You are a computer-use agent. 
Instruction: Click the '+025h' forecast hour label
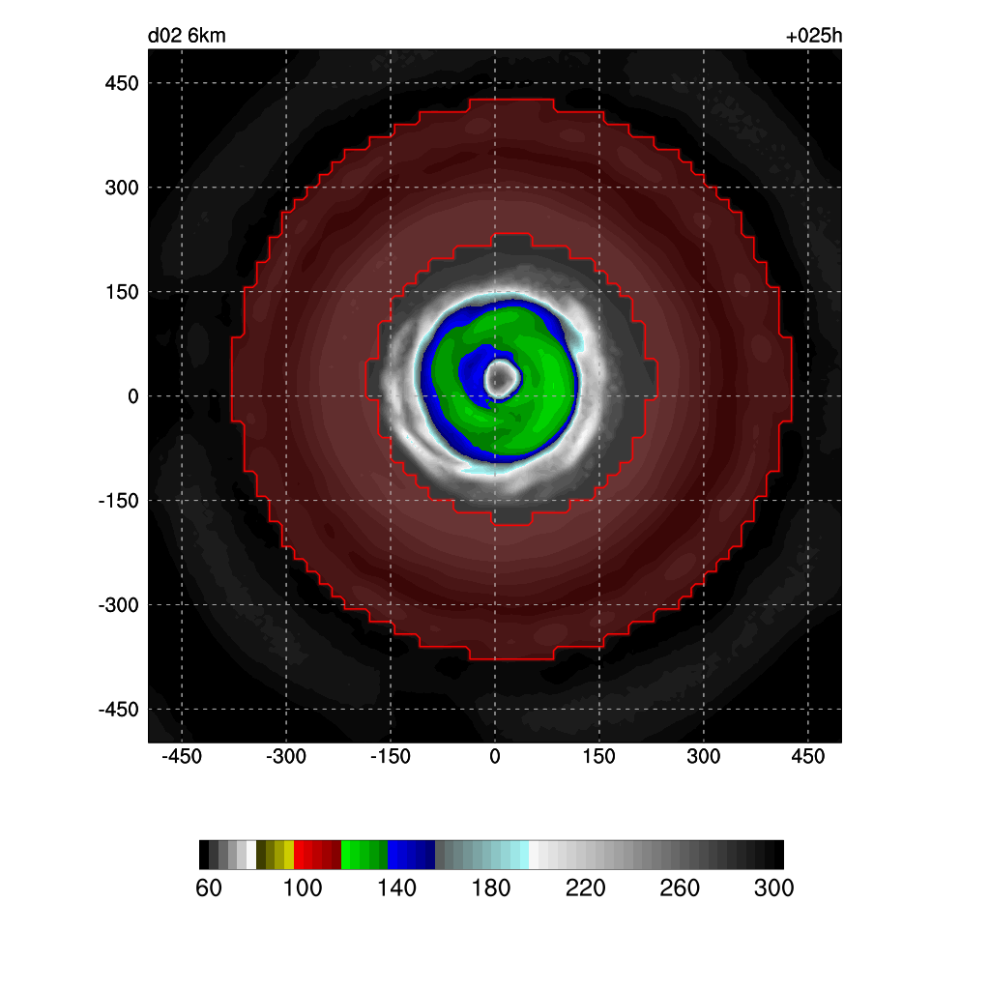pyautogui.click(x=813, y=36)
